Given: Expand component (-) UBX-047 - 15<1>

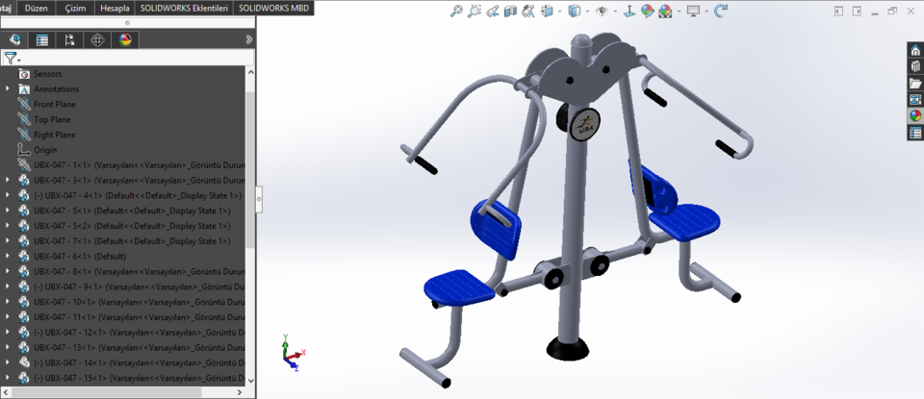Looking at the screenshot, I should (x=8, y=378).
